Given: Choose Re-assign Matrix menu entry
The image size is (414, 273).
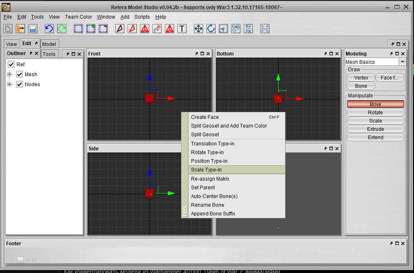Looking at the screenshot, I should point(237,179).
